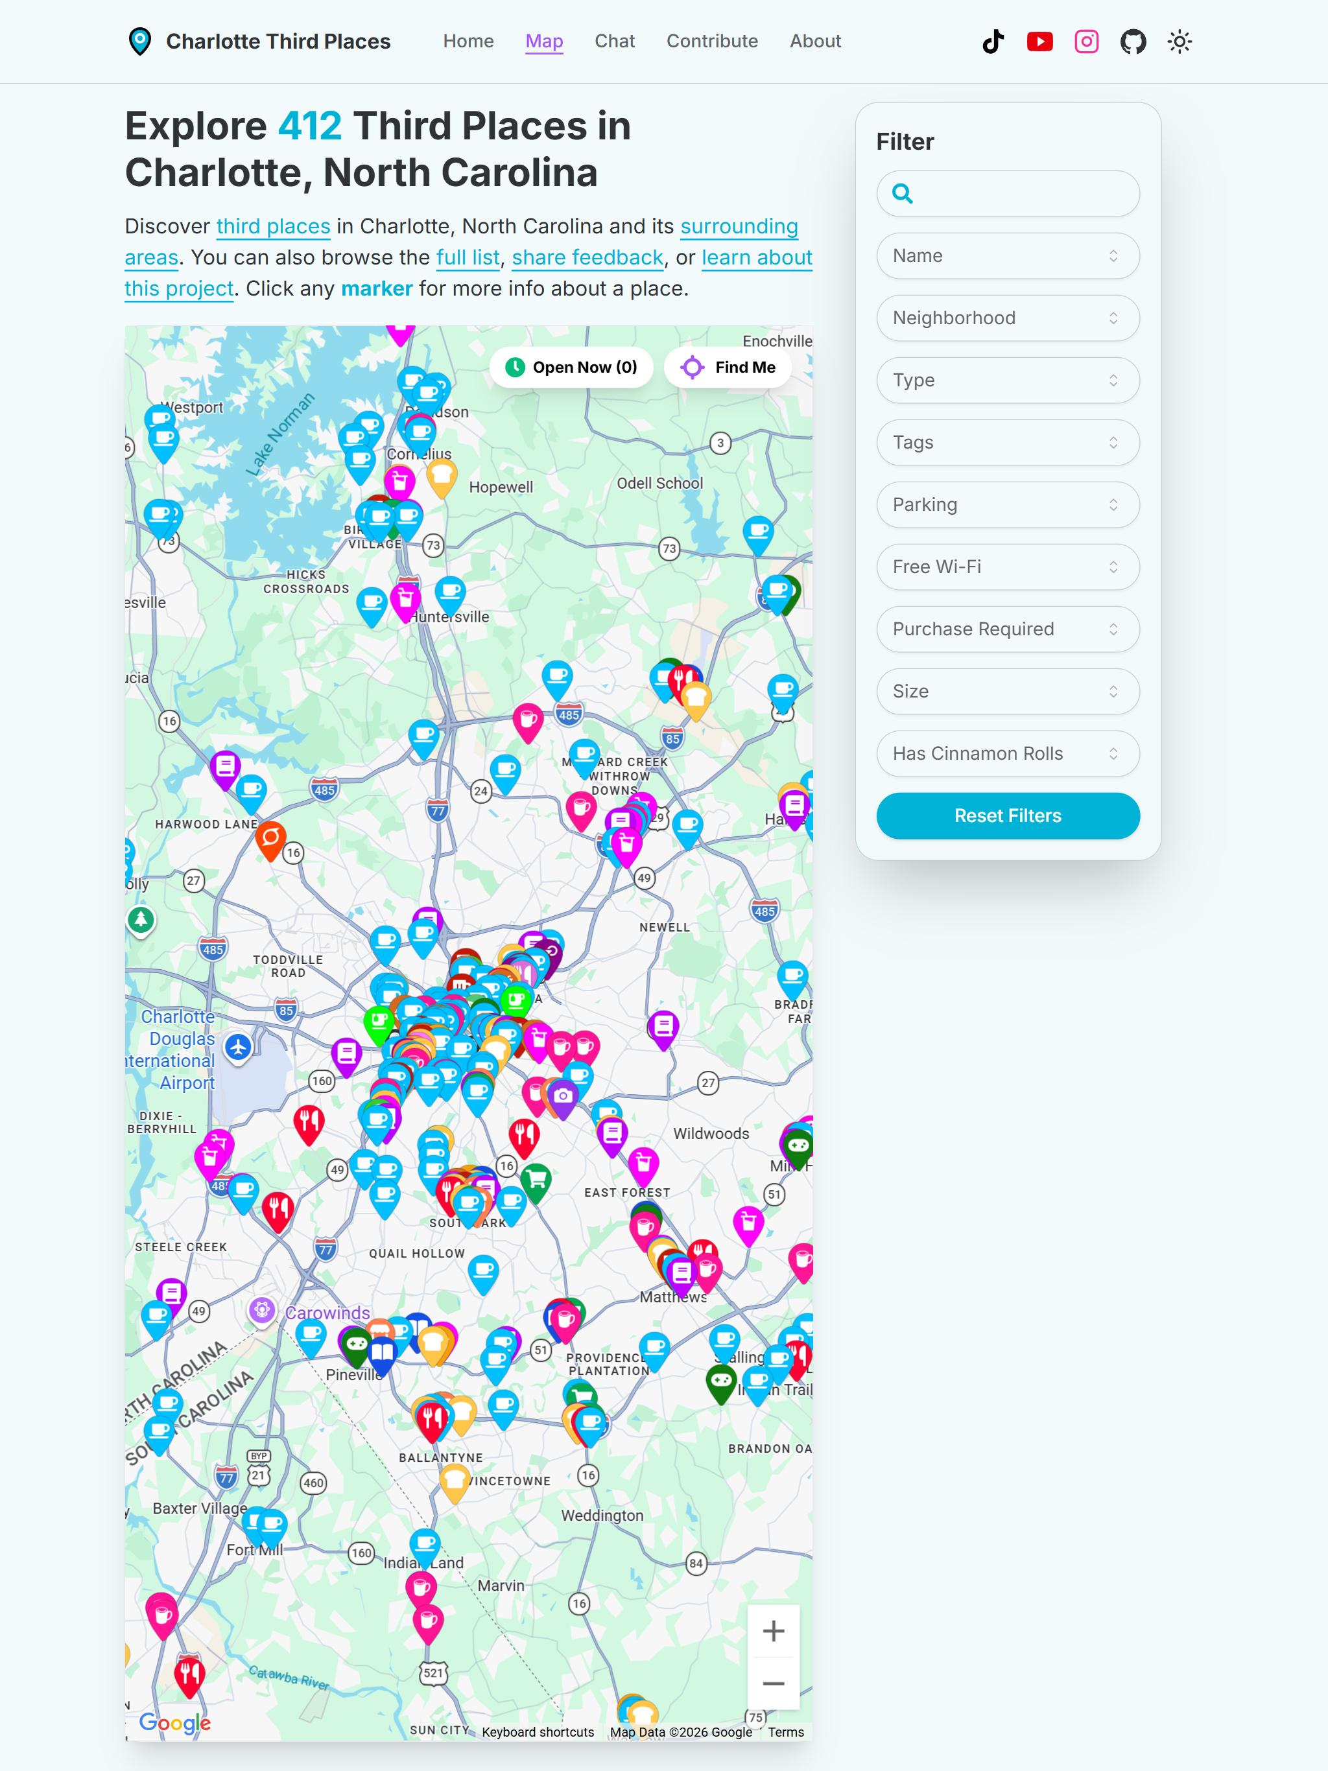Open the YouTube channel icon
The image size is (1328, 1771).
click(x=1039, y=41)
